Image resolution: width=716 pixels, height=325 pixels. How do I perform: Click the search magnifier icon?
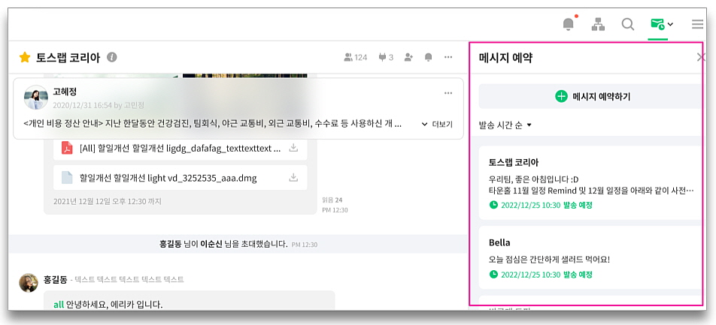coord(627,24)
